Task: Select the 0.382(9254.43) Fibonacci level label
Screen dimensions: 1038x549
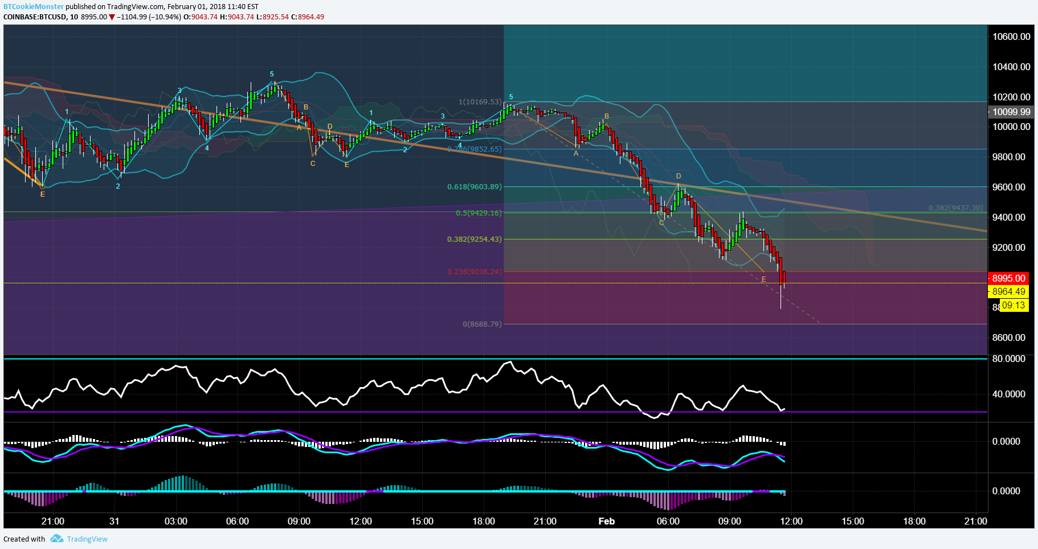Action: point(475,239)
